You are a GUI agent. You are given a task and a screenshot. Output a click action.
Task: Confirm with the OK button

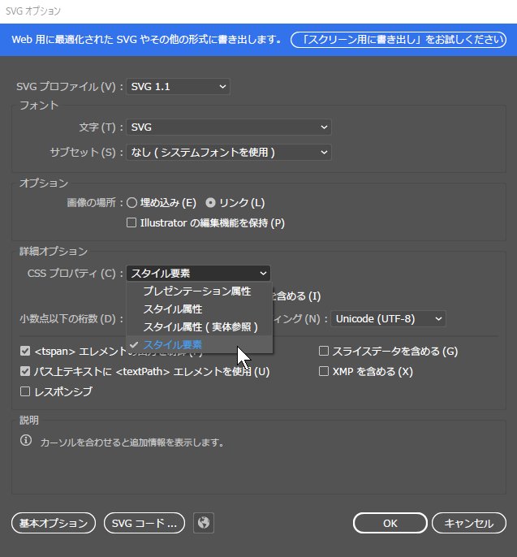tap(390, 523)
